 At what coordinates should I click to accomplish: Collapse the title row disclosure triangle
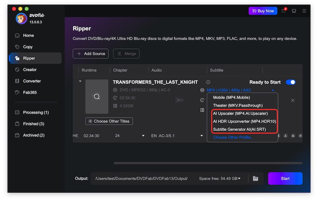click(80, 81)
